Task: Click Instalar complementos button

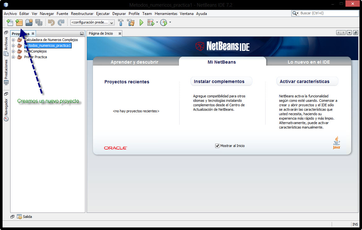Action: (221, 81)
